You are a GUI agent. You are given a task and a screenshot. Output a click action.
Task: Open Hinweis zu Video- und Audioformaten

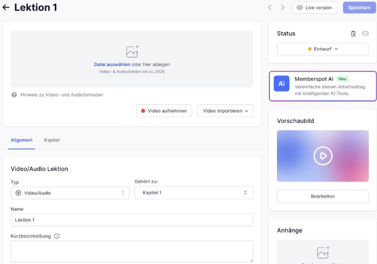tap(62, 95)
